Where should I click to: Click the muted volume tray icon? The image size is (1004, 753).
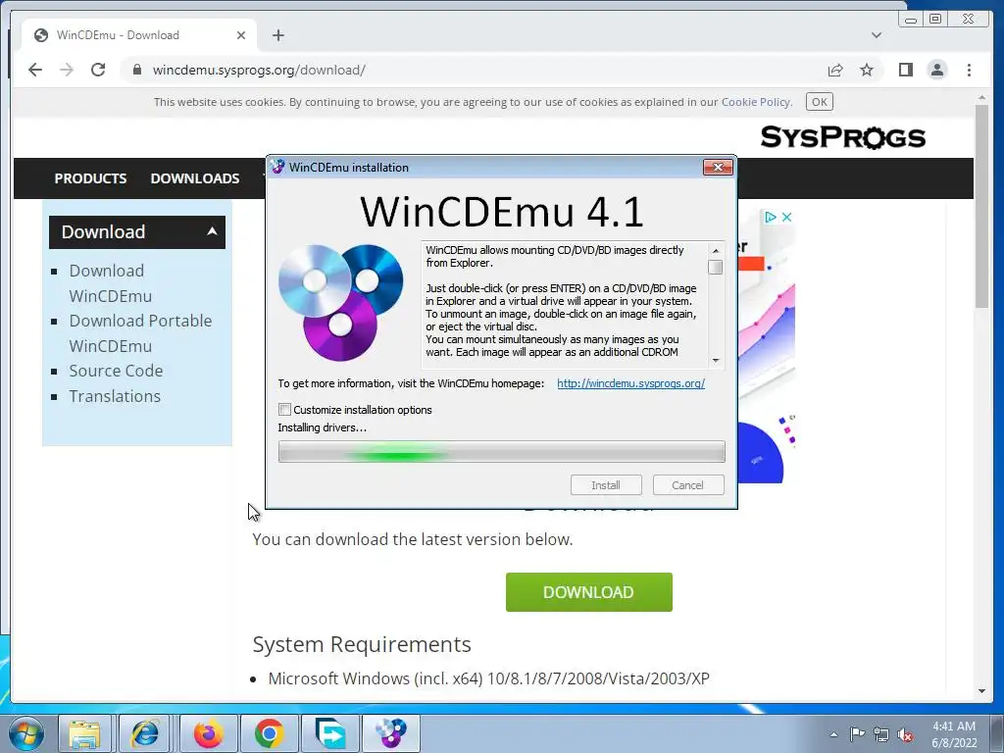point(905,735)
